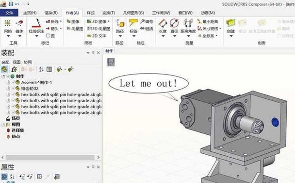Click the 创建 create cutting plane icon
This screenshot has height=183, width=295.
tap(230, 23)
